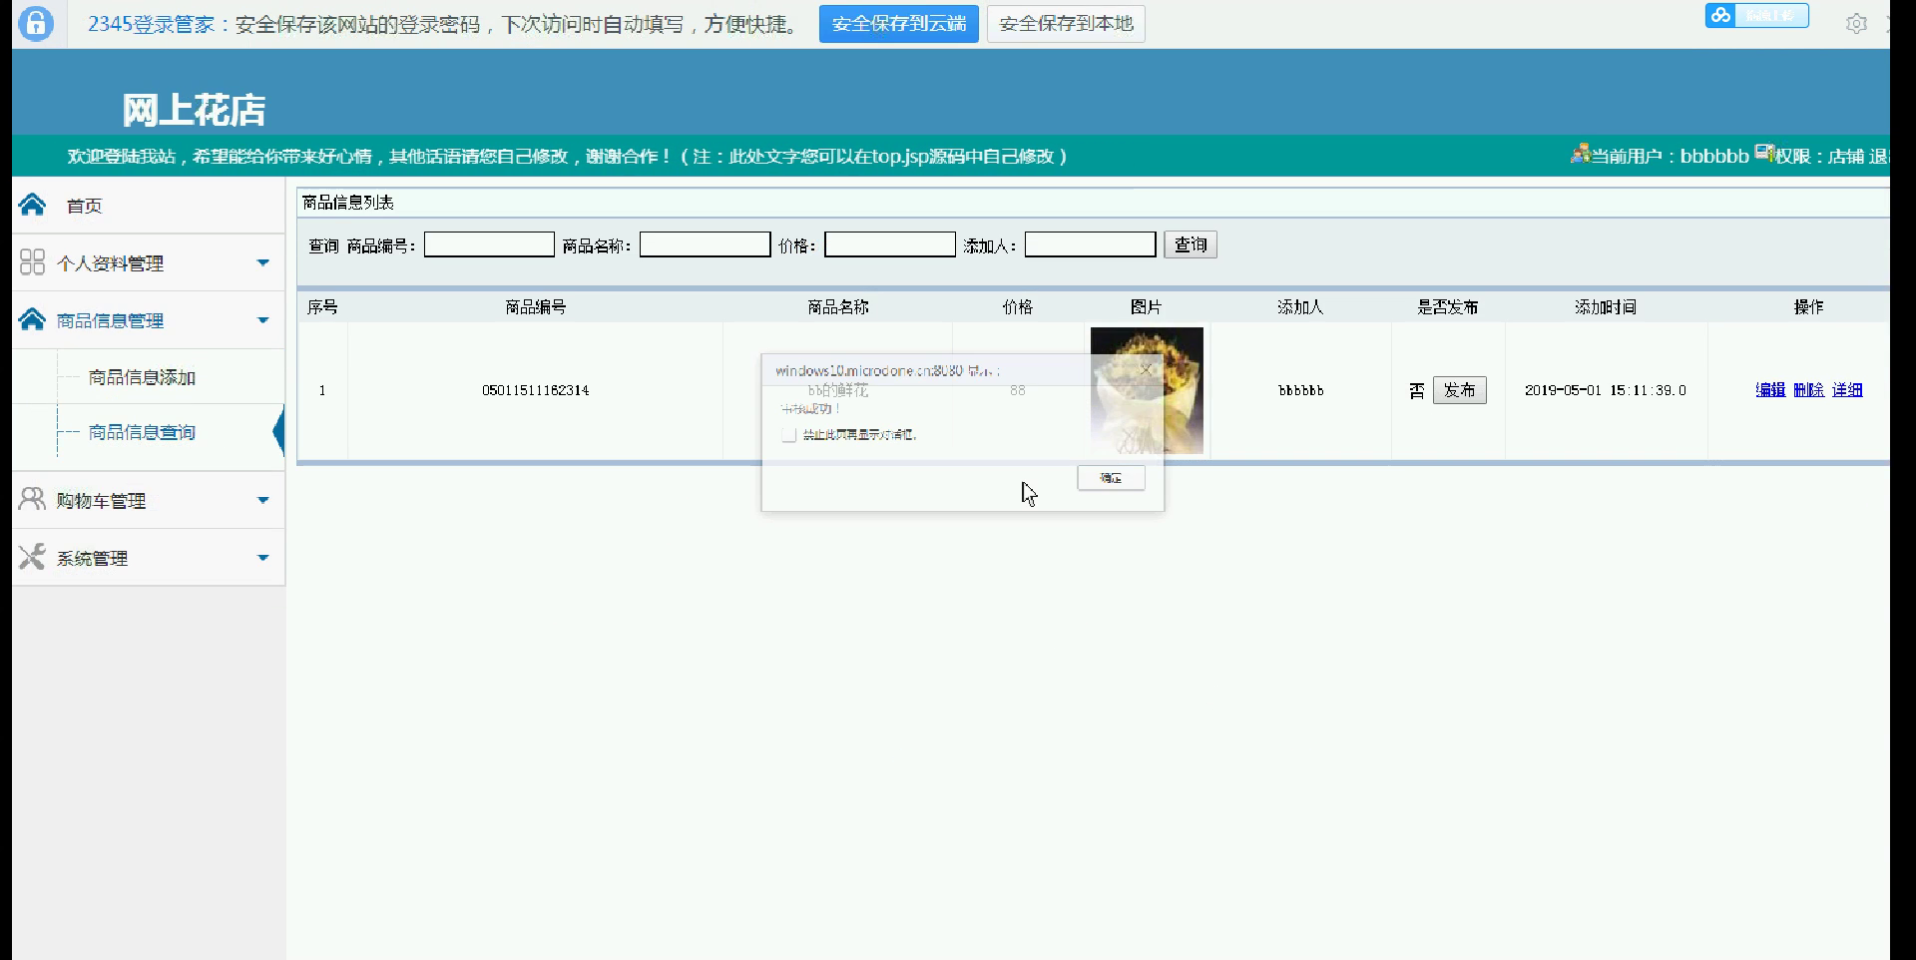Click the 商品编号 column header
The height and width of the screenshot is (960, 1916).
click(x=536, y=307)
